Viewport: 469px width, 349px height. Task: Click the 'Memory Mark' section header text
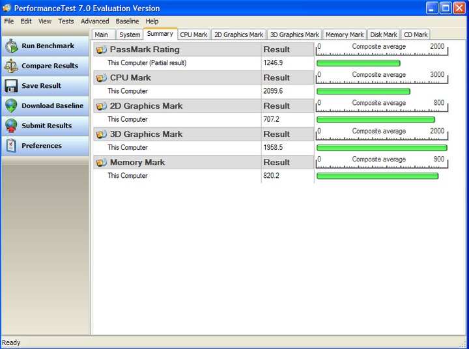pos(137,162)
